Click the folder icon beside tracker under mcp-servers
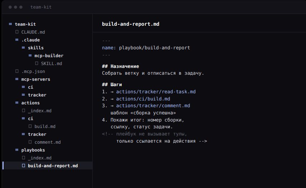The height and width of the screenshot is (188, 306). [23, 95]
